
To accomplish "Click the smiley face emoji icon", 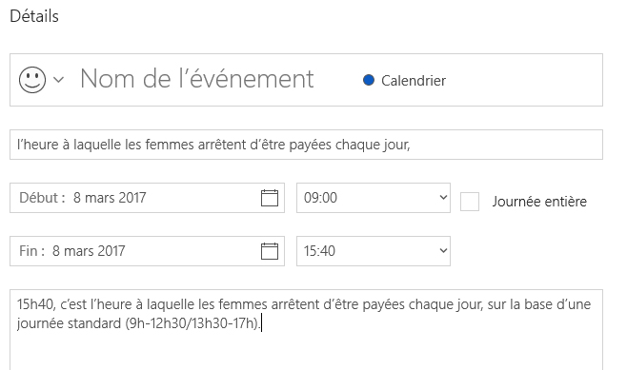I will (32, 80).
